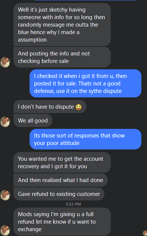Click the small read-receipt avatar at bottom right
147x236 pixels.
click(145, 233)
